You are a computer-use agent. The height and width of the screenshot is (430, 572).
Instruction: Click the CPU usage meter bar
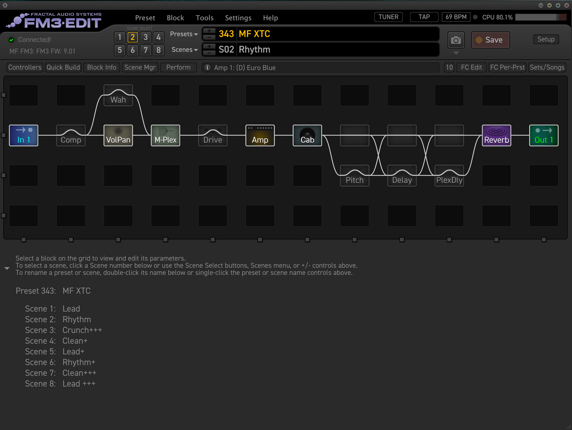point(540,17)
